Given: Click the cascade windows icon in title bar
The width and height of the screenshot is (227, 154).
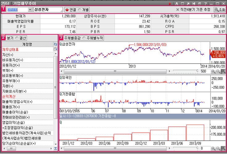Looking at the screenshot, I should [200, 4].
